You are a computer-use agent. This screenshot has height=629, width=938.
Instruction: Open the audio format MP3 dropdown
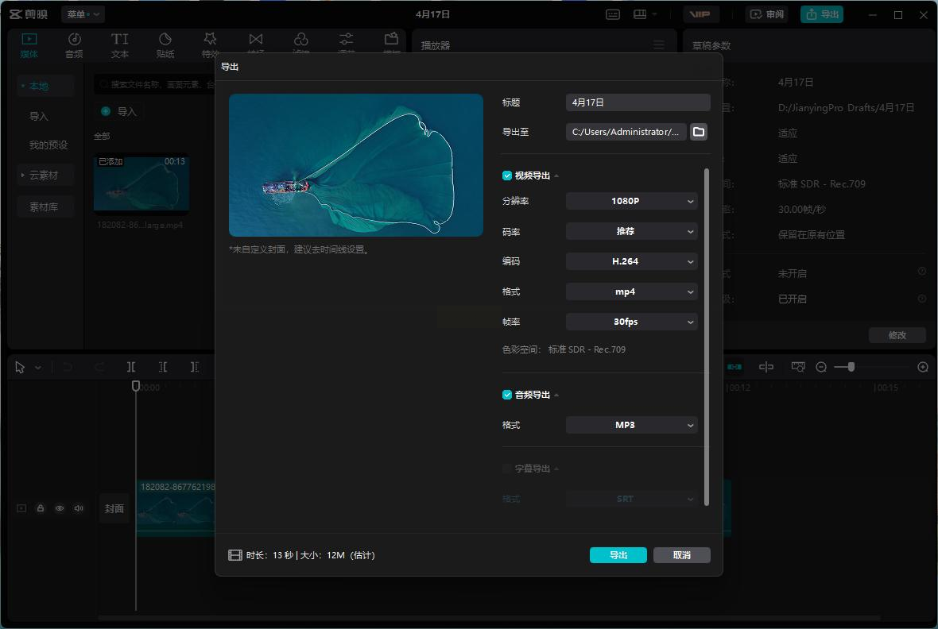coord(631,425)
